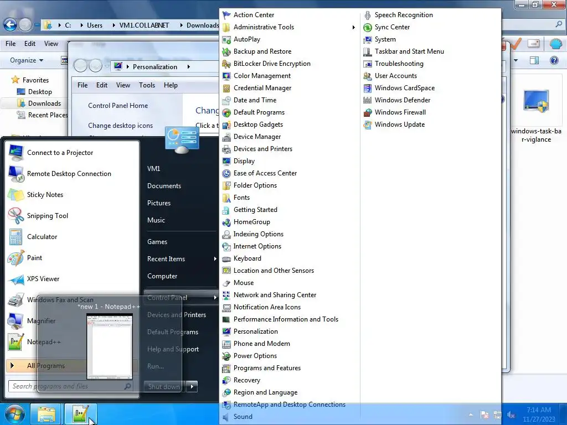Click Notepad++ window preview thumbnail

[x=110, y=346]
